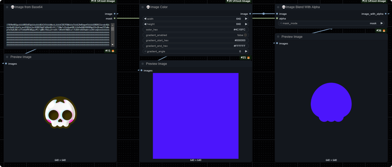Click the skull icon in Image from Base64 title
The height and width of the screenshot is (167, 392).
coord(13,7)
